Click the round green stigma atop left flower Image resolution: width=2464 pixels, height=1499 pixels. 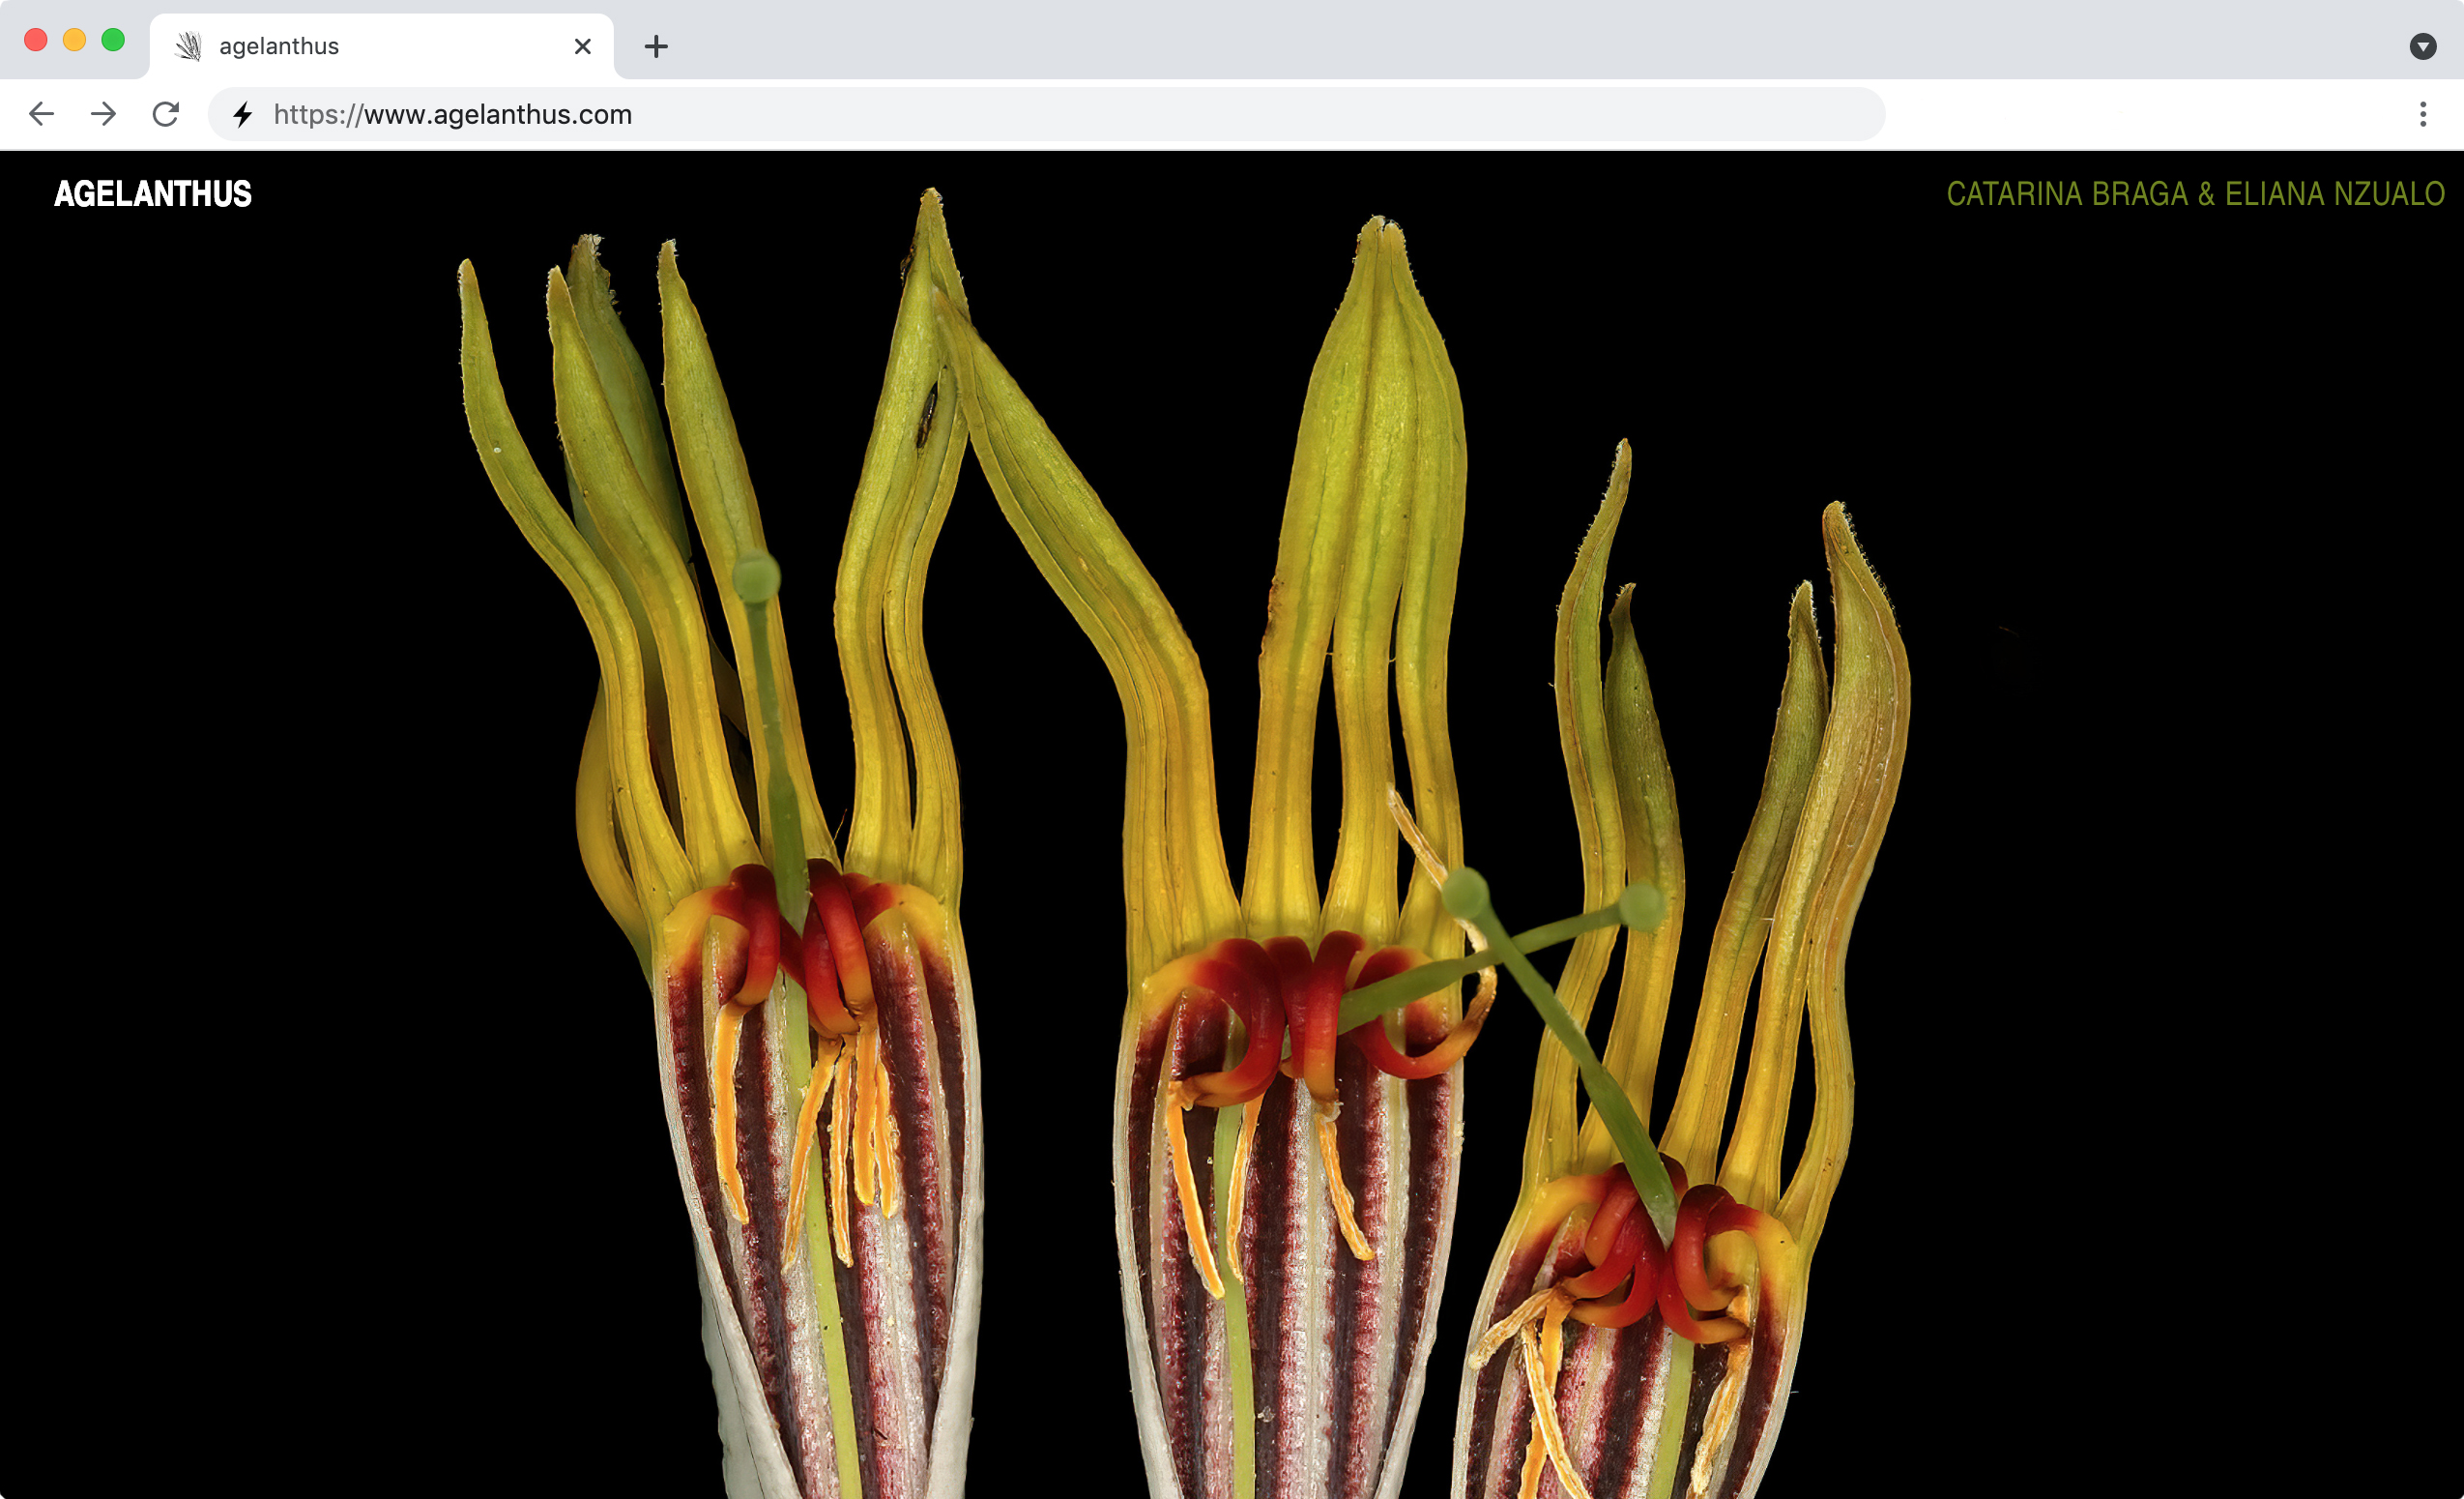point(756,576)
